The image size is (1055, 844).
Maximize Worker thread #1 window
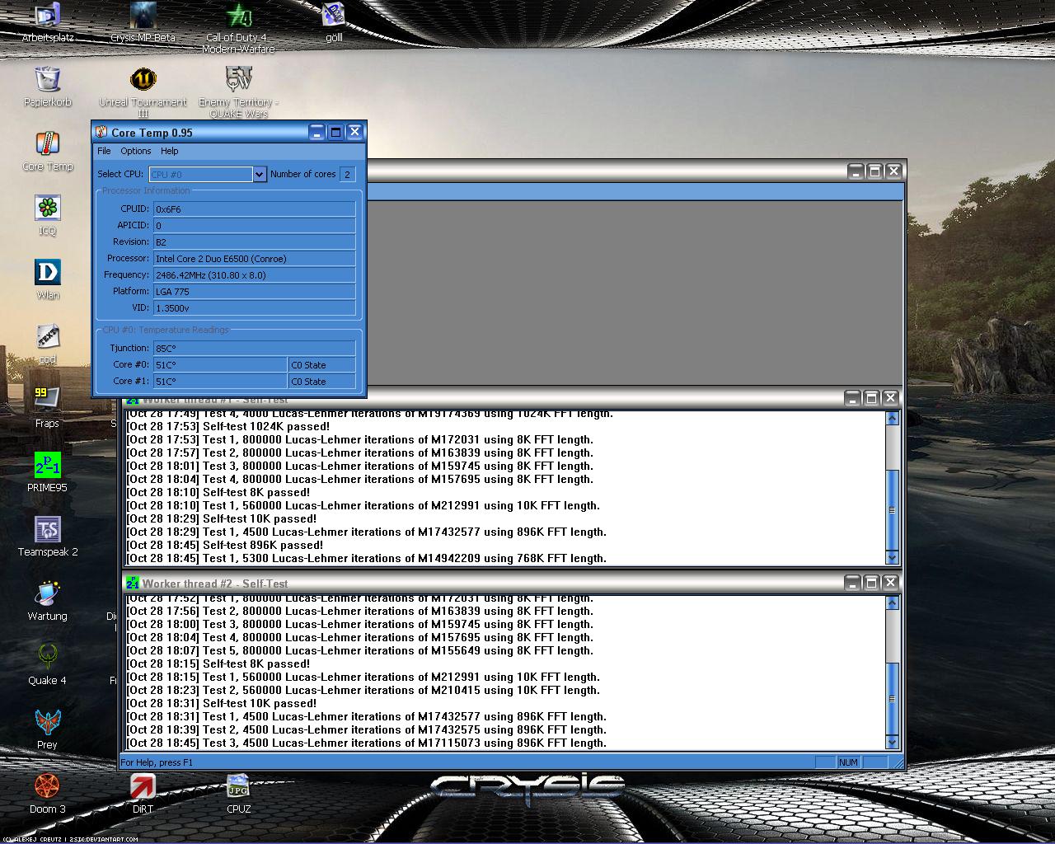click(871, 398)
